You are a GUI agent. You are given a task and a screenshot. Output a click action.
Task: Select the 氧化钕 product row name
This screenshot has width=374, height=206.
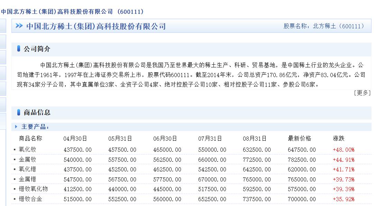coord(27,150)
